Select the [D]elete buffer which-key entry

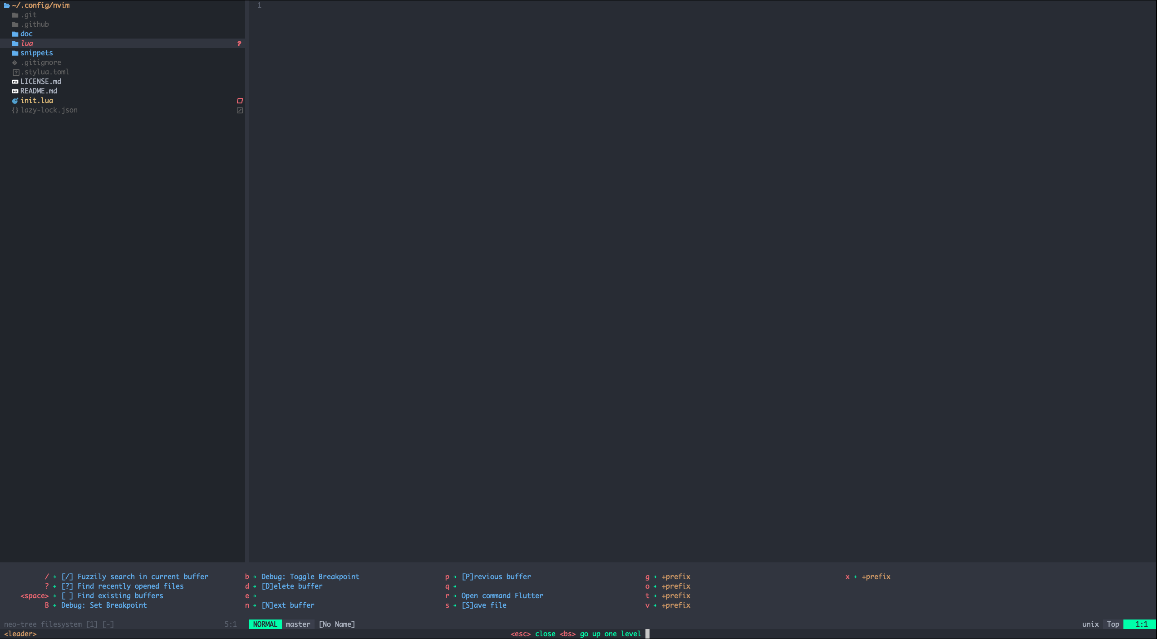(x=291, y=586)
